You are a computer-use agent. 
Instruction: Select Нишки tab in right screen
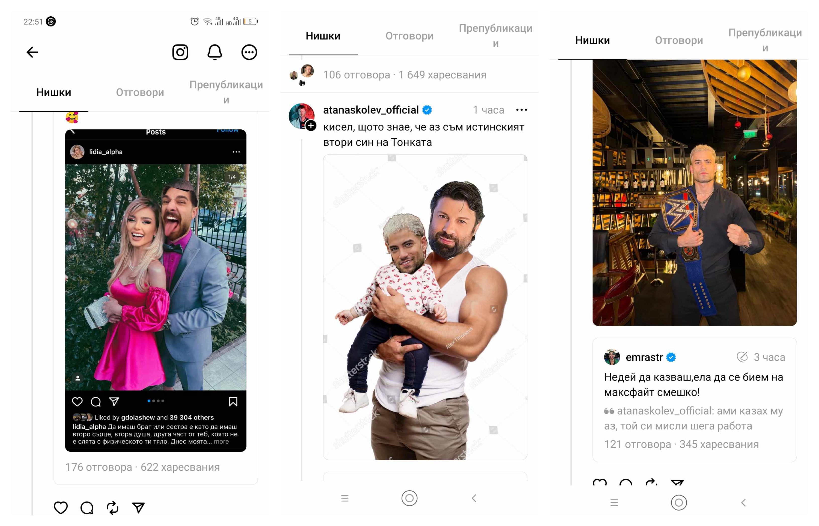tap(592, 40)
